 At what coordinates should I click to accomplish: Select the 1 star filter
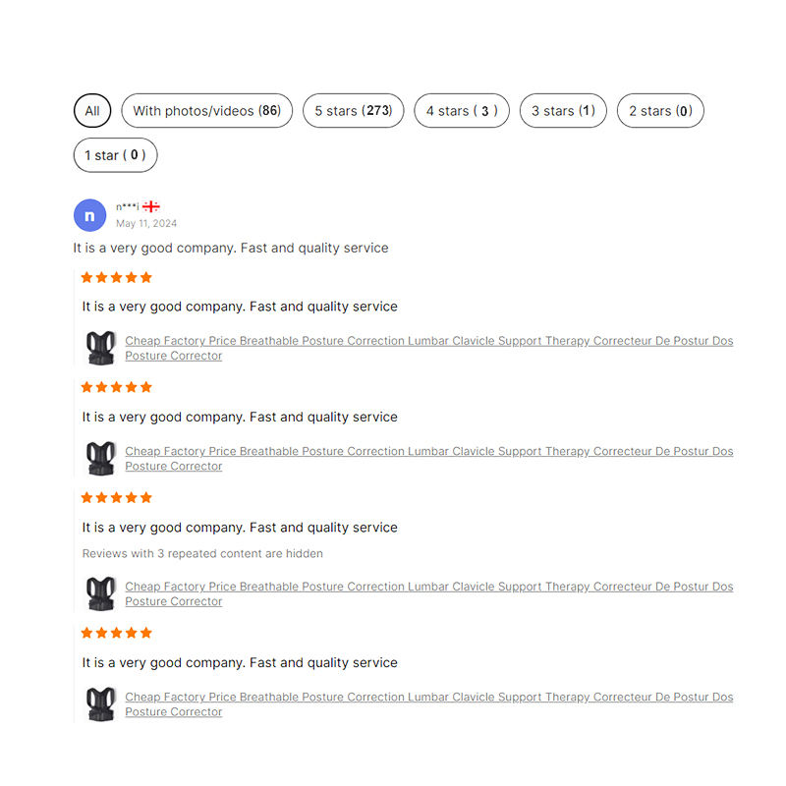point(115,155)
